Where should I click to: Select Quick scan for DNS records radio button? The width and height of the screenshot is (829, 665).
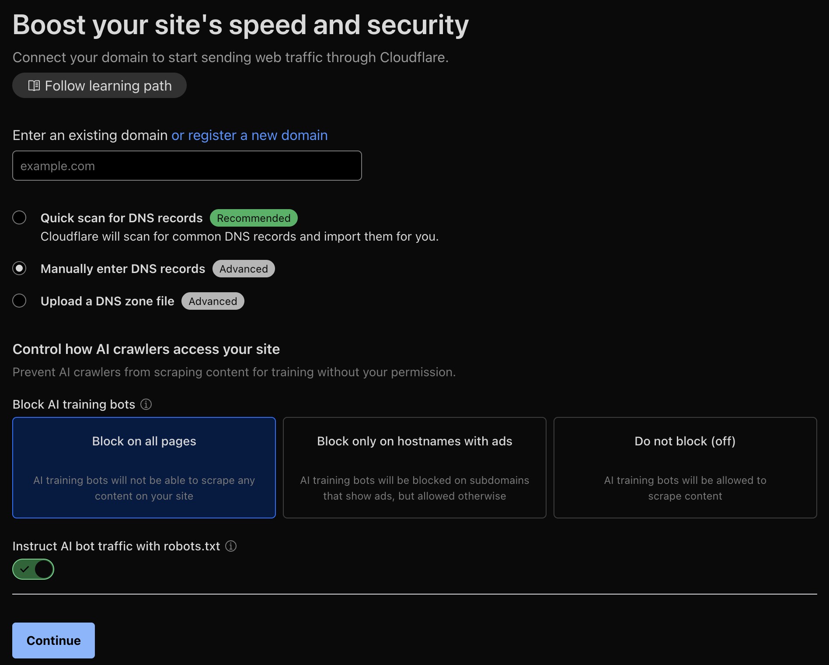pyautogui.click(x=19, y=217)
